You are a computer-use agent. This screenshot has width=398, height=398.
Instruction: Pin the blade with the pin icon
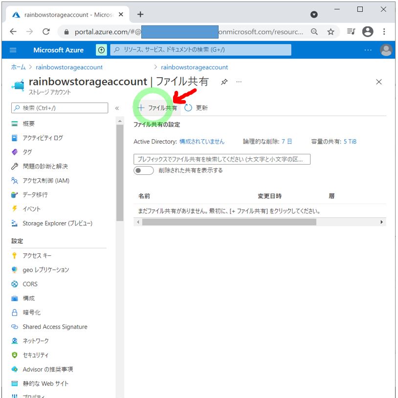click(224, 82)
